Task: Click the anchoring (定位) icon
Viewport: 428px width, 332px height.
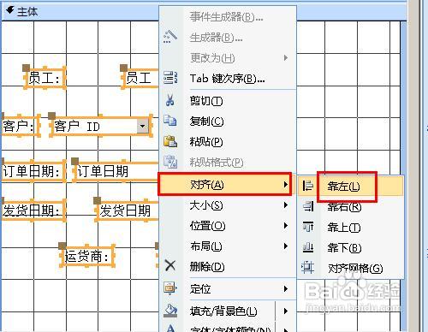Action: click(170, 288)
